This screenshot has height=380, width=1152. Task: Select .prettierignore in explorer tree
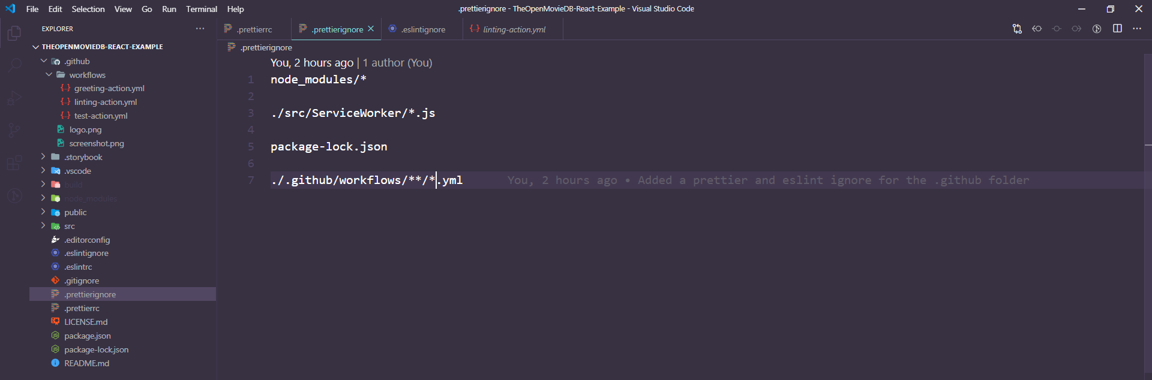pyautogui.click(x=122, y=294)
